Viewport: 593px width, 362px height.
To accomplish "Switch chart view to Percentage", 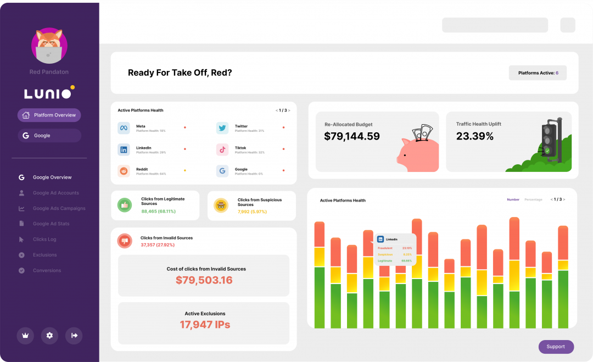I will coord(533,199).
